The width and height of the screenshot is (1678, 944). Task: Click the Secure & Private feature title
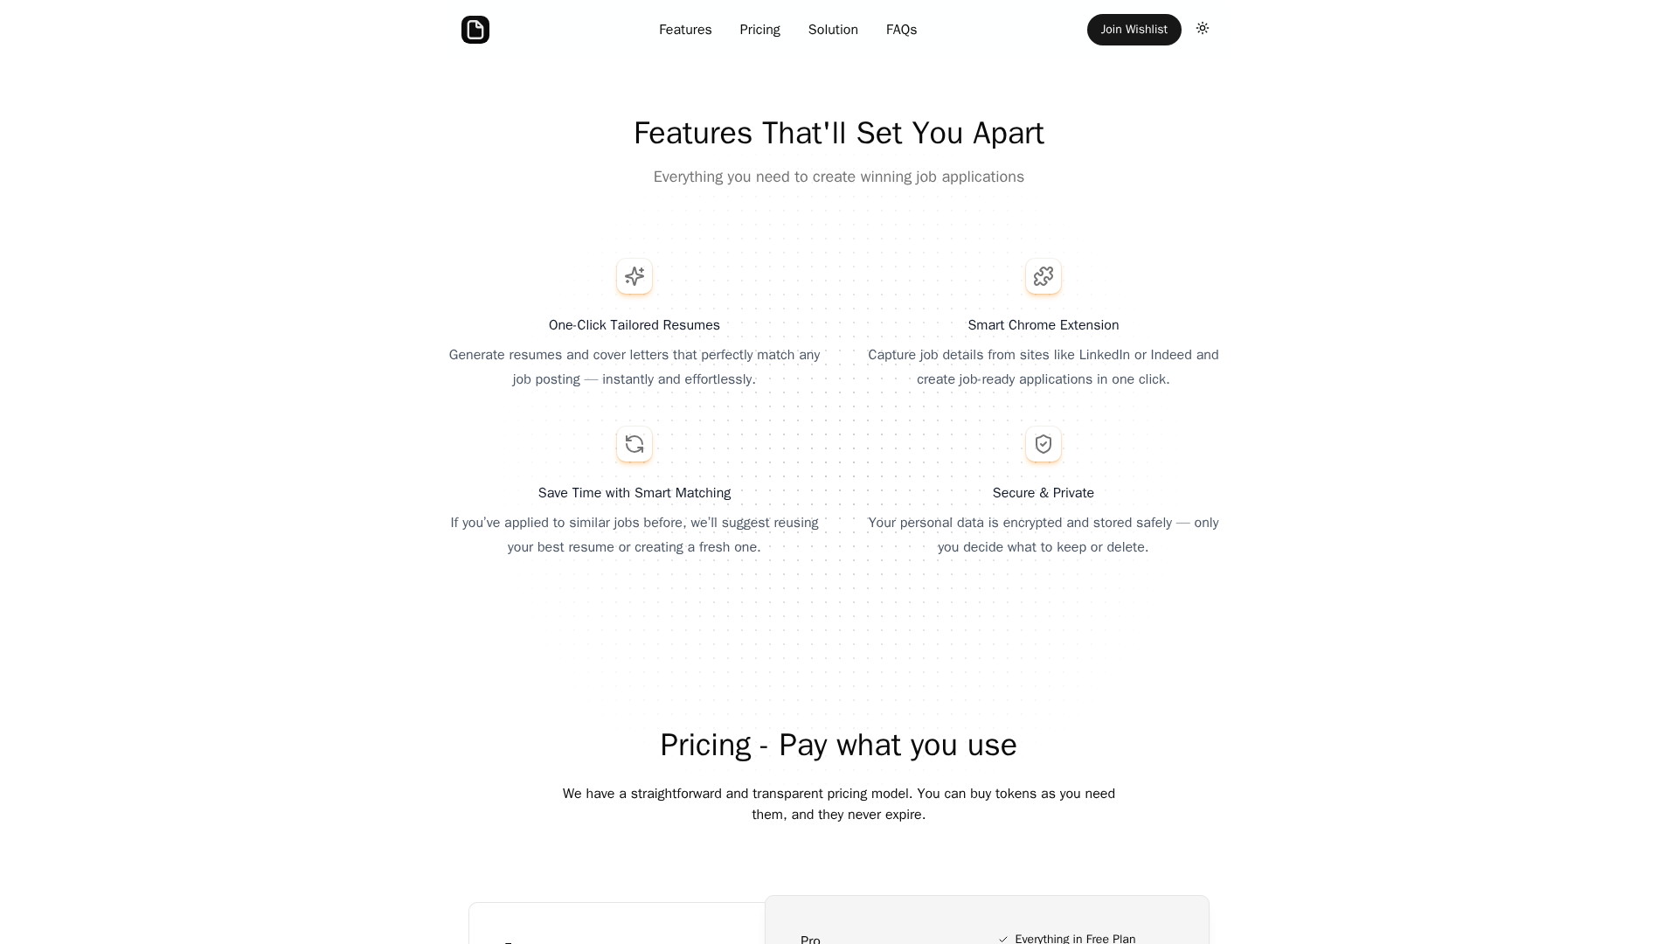click(1044, 493)
